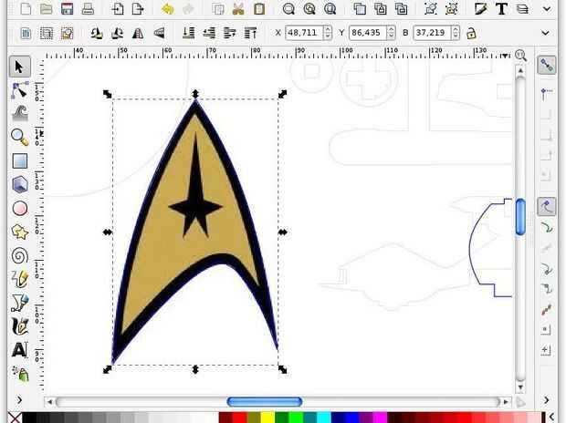Screen dimensions: 566x423
Task: Flip the selection horizontally
Action: pyautogui.click(x=138, y=33)
